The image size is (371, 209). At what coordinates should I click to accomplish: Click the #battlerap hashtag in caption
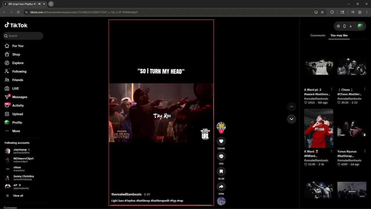143,201
